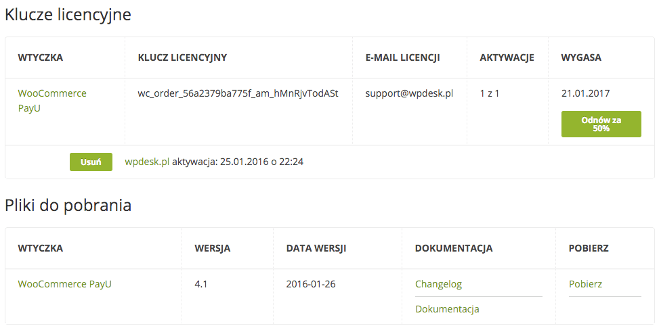Open the Changelog link

(438, 284)
